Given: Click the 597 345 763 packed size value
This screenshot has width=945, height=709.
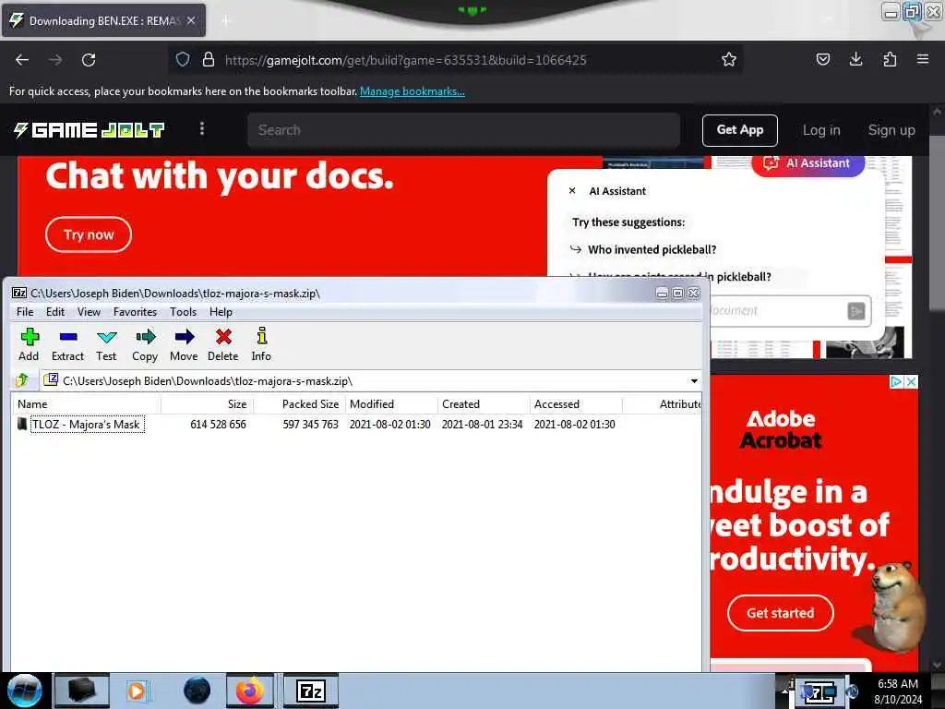Looking at the screenshot, I should click(310, 425).
